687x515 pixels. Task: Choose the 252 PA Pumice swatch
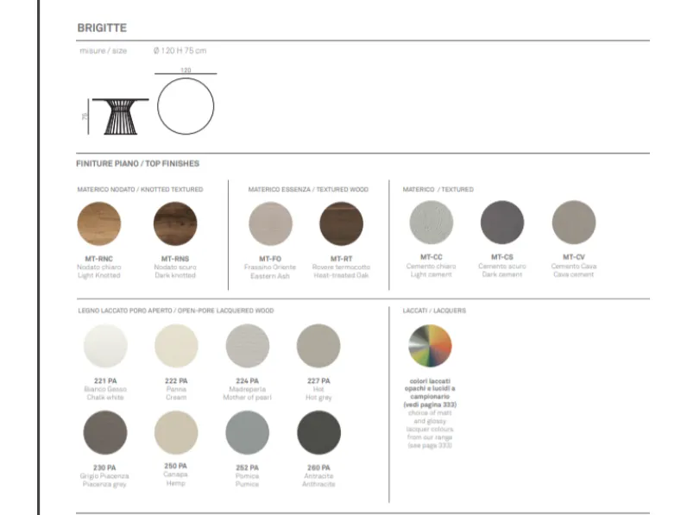(248, 433)
